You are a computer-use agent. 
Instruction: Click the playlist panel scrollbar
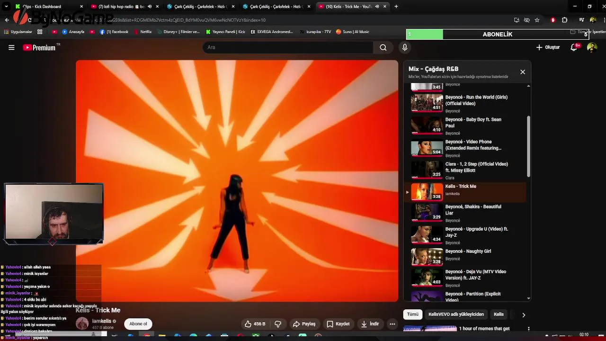click(x=528, y=147)
